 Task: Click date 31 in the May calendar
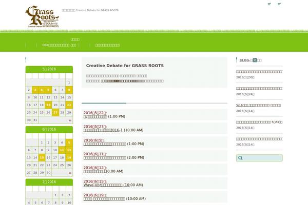[x=35, y=120]
